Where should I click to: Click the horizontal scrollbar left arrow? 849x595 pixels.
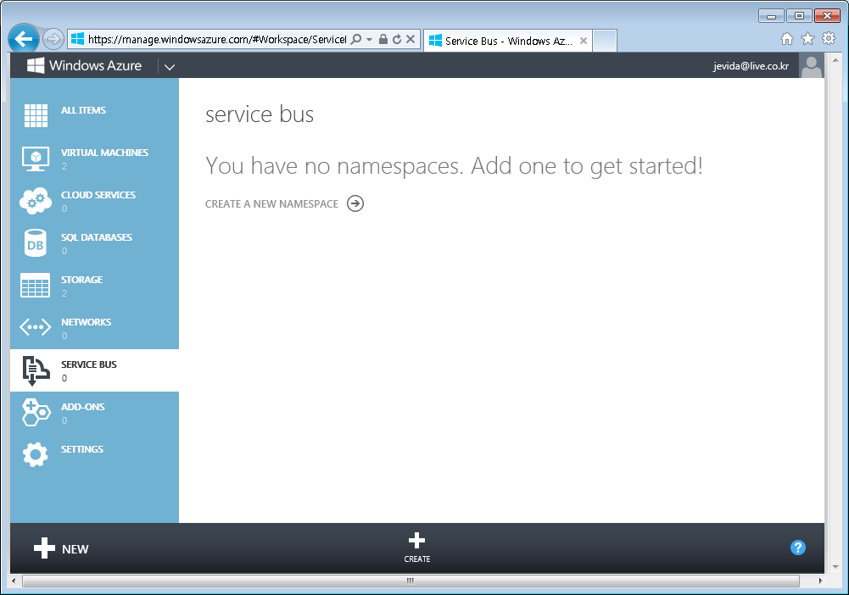click(x=14, y=581)
